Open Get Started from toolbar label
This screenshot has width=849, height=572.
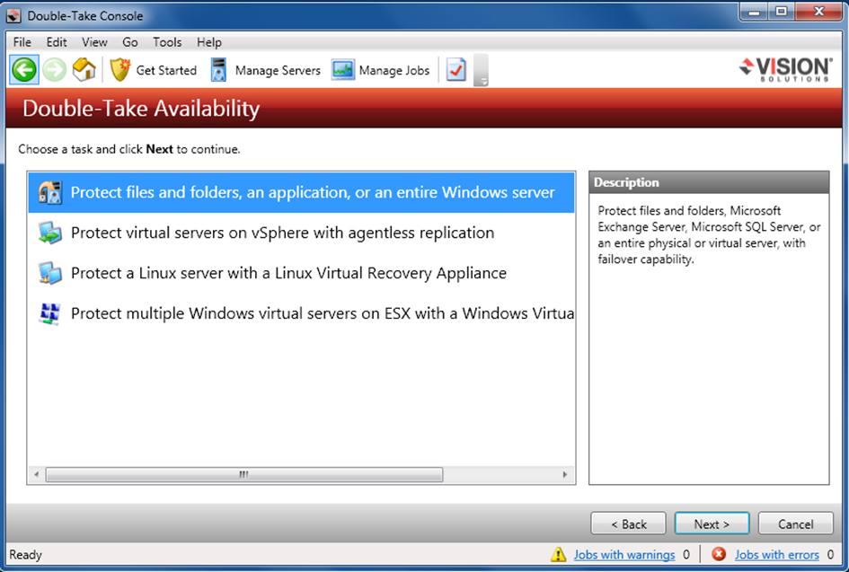pyautogui.click(x=166, y=70)
